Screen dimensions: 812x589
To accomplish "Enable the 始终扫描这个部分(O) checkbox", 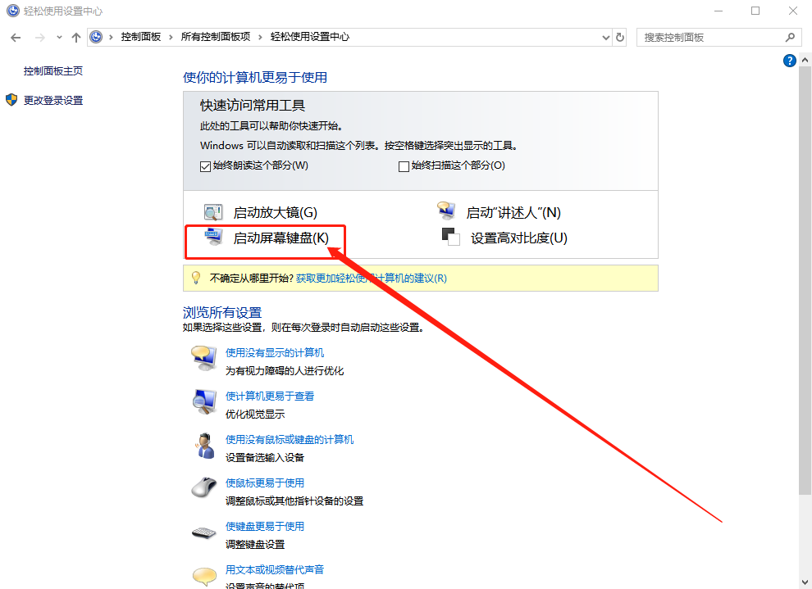I will (x=404, y=166).
